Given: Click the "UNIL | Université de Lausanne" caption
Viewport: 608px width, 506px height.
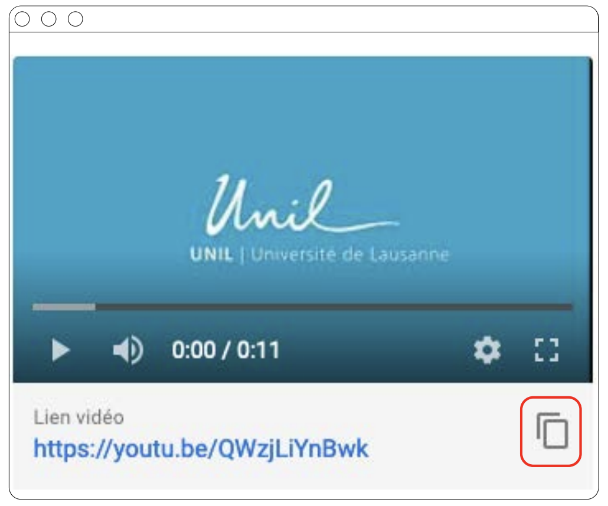Looking at the screenshot, I should [x=319, y=255].
